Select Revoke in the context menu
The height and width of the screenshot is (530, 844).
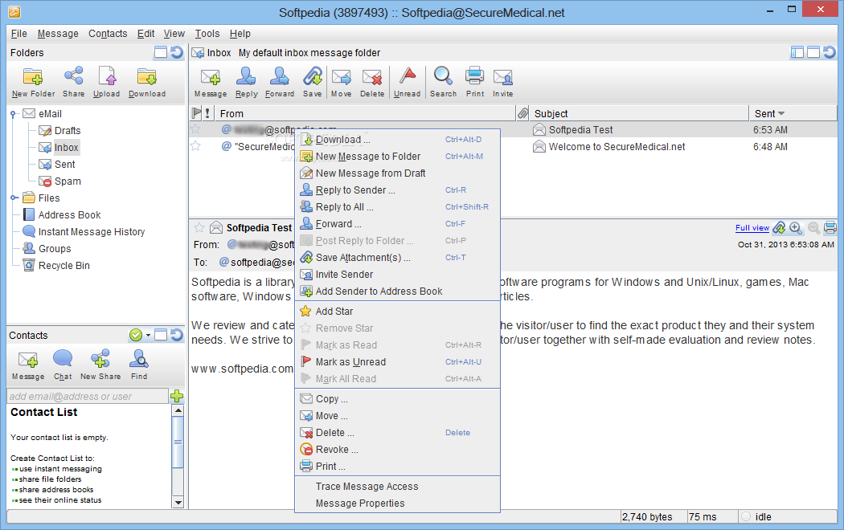click(397, 450)
